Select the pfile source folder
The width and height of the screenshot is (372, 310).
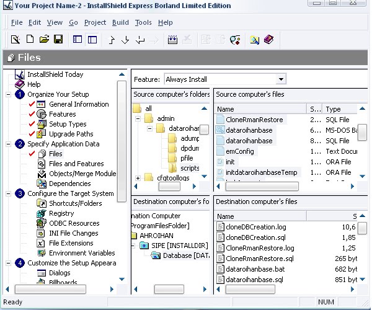[187, 158]
